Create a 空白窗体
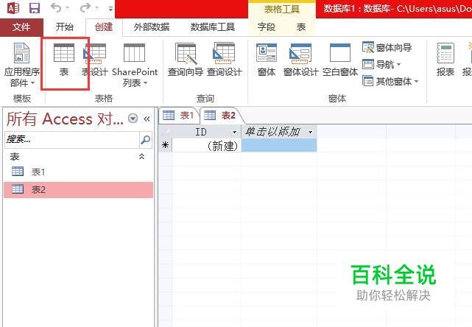The image size is (472, 327). coord(340,60)
